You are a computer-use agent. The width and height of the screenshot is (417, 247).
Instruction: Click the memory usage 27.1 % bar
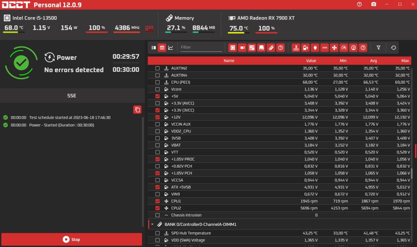176,32
